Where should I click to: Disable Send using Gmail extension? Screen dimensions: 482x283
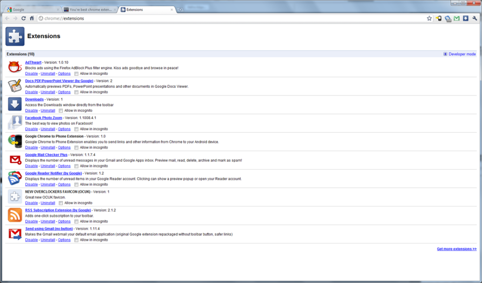(32, 240)
